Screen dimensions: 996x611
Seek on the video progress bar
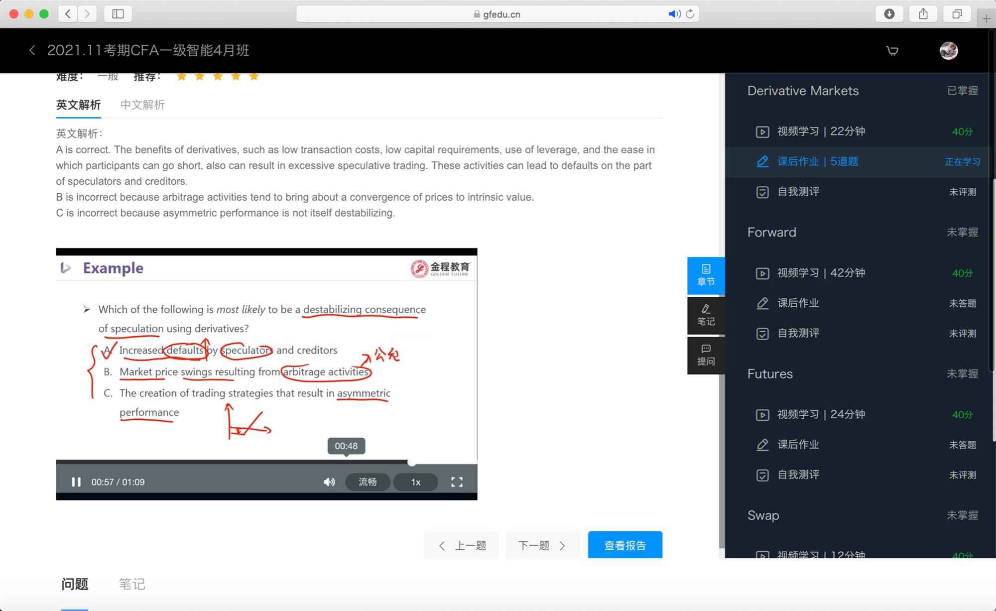[x=249, y=462]
